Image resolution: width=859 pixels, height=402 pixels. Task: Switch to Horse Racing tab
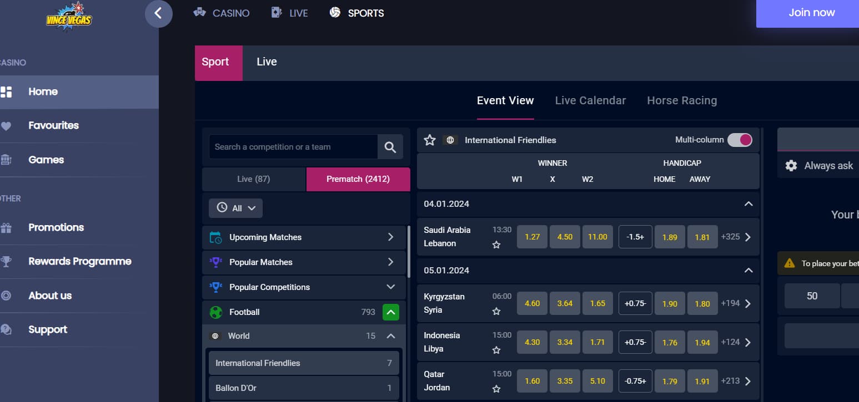pyautogui.click(x=681, y=100)
